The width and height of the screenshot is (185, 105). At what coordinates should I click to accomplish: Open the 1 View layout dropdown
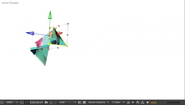pyautogui.click(x=118, y=102)
